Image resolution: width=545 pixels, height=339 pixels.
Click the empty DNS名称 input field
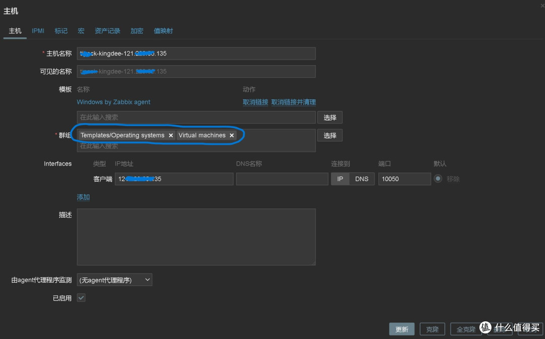coord(282,179)
